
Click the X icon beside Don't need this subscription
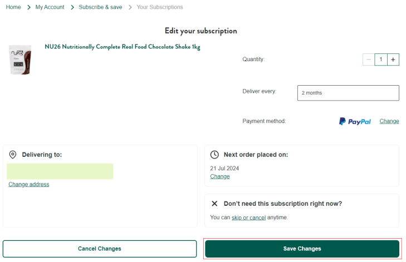[214, 204]
